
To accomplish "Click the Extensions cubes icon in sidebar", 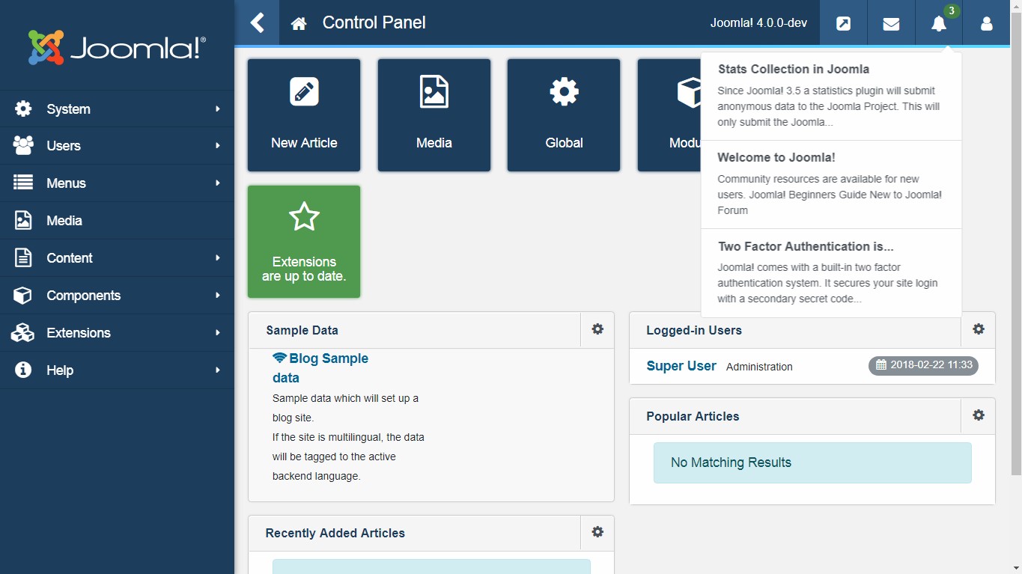I will (x=23, y=332).
